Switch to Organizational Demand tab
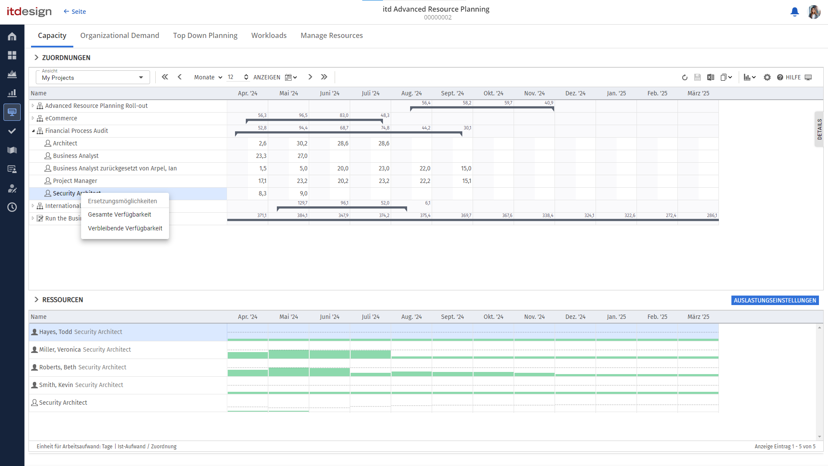 [x=119, y=35]
